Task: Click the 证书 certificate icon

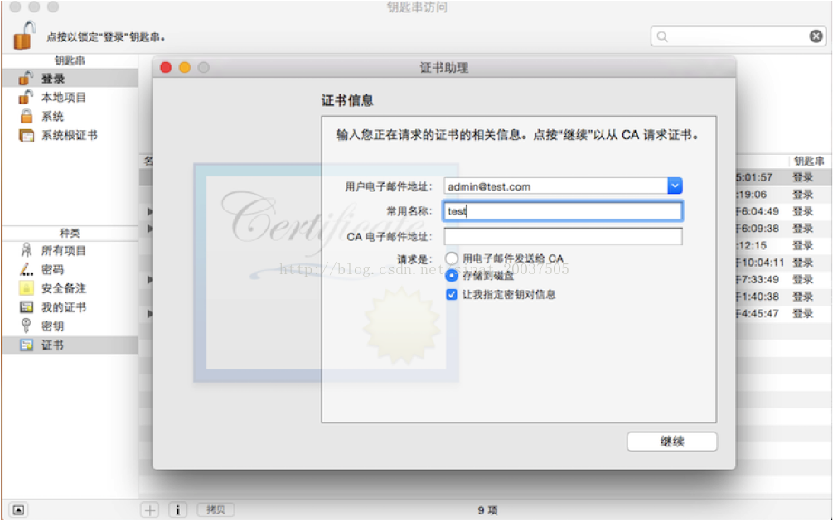Action: click(26, 345)
